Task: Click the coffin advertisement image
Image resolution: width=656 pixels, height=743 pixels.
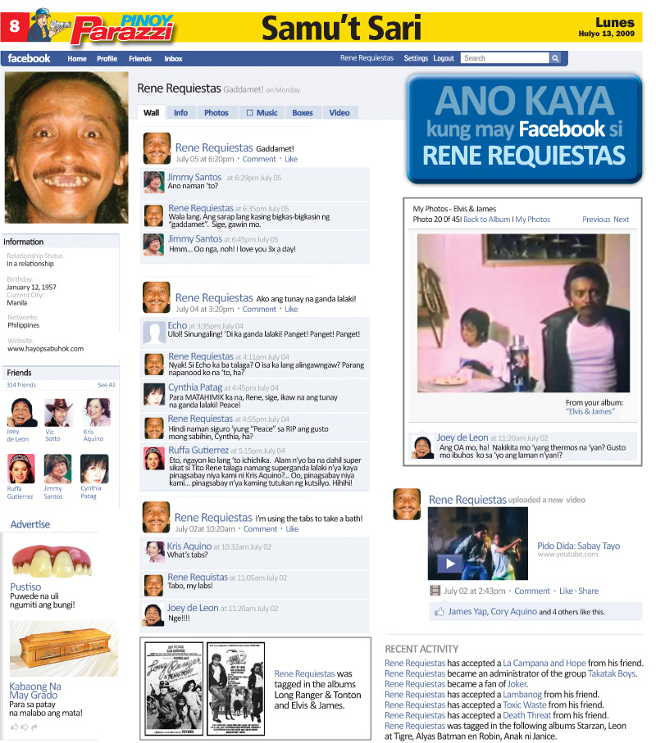Action: click(x=64, y=649)
